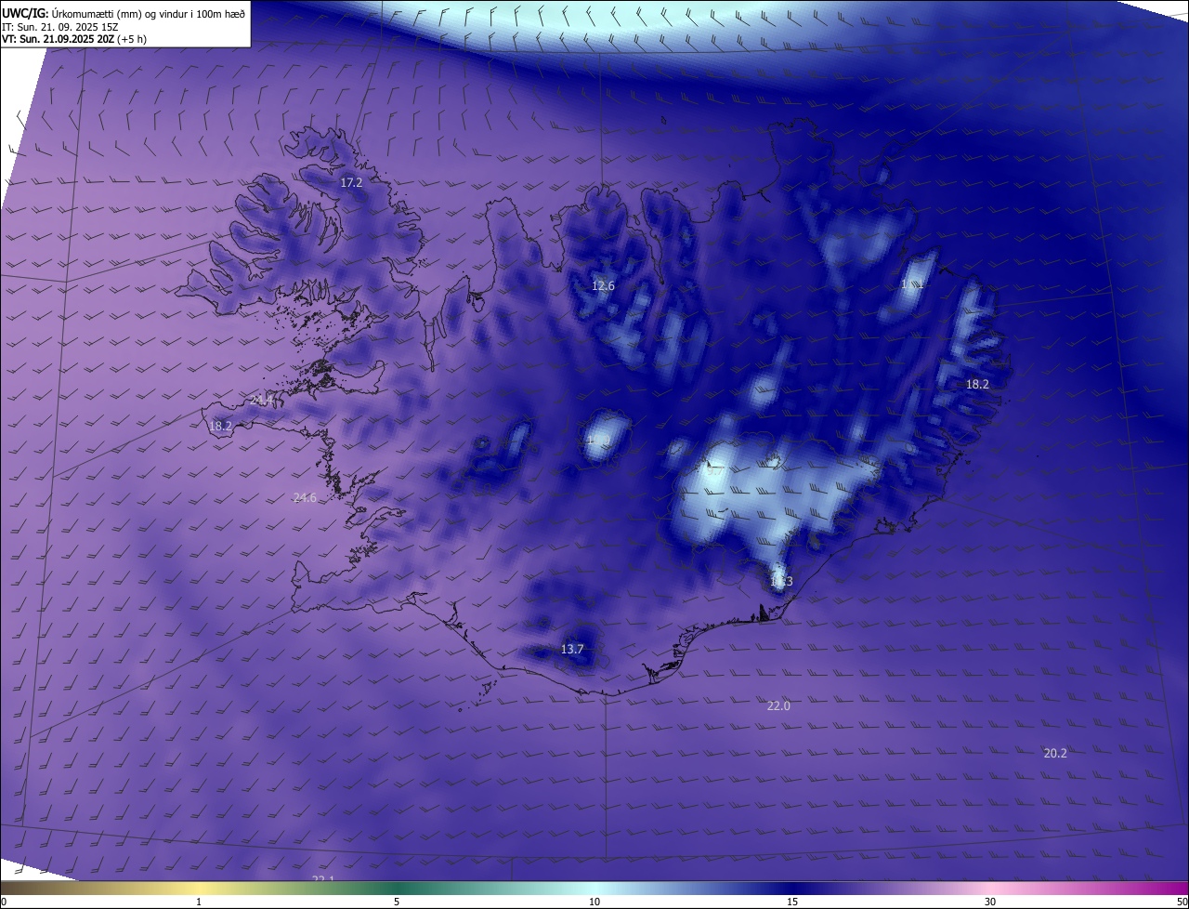Click the 22.0 value label over the southern sea
Screen dimensions: 1189x909
pyautogui.click(x=778, y=706)
